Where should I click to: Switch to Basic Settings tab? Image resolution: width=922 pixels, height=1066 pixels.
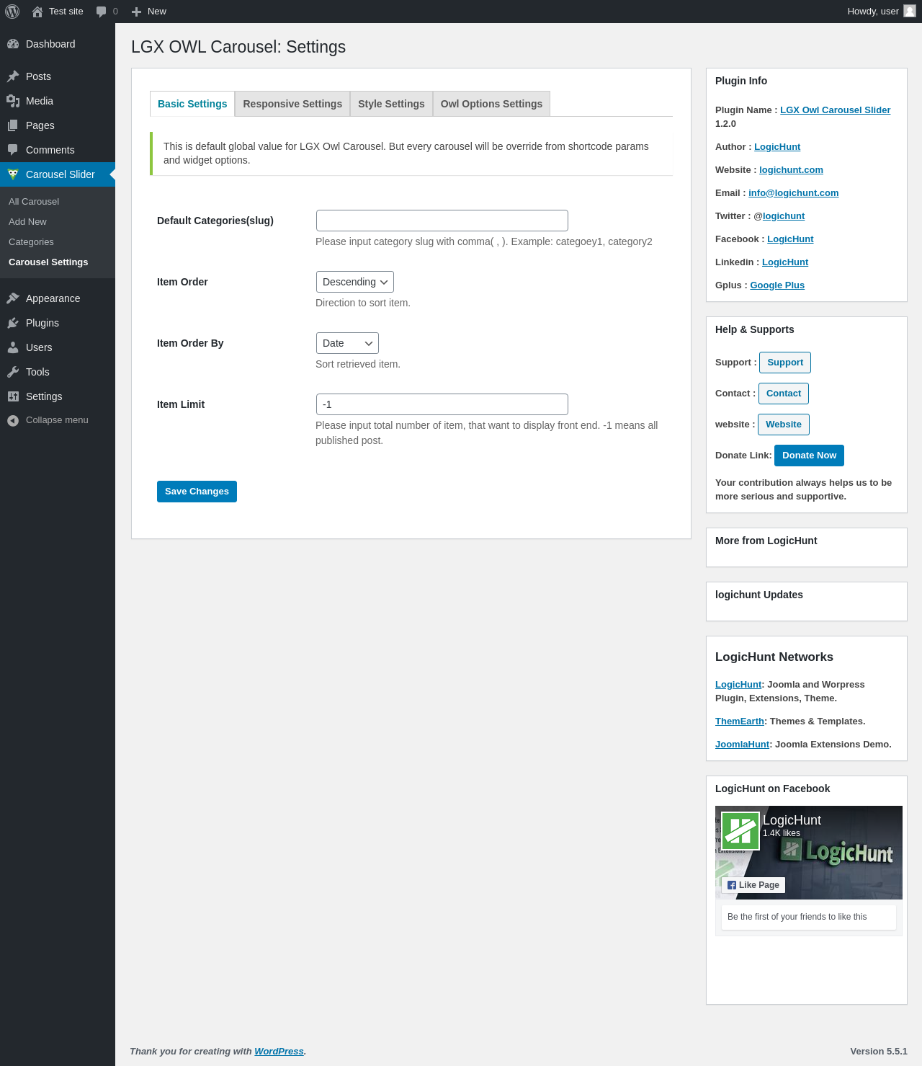point(192,104)
